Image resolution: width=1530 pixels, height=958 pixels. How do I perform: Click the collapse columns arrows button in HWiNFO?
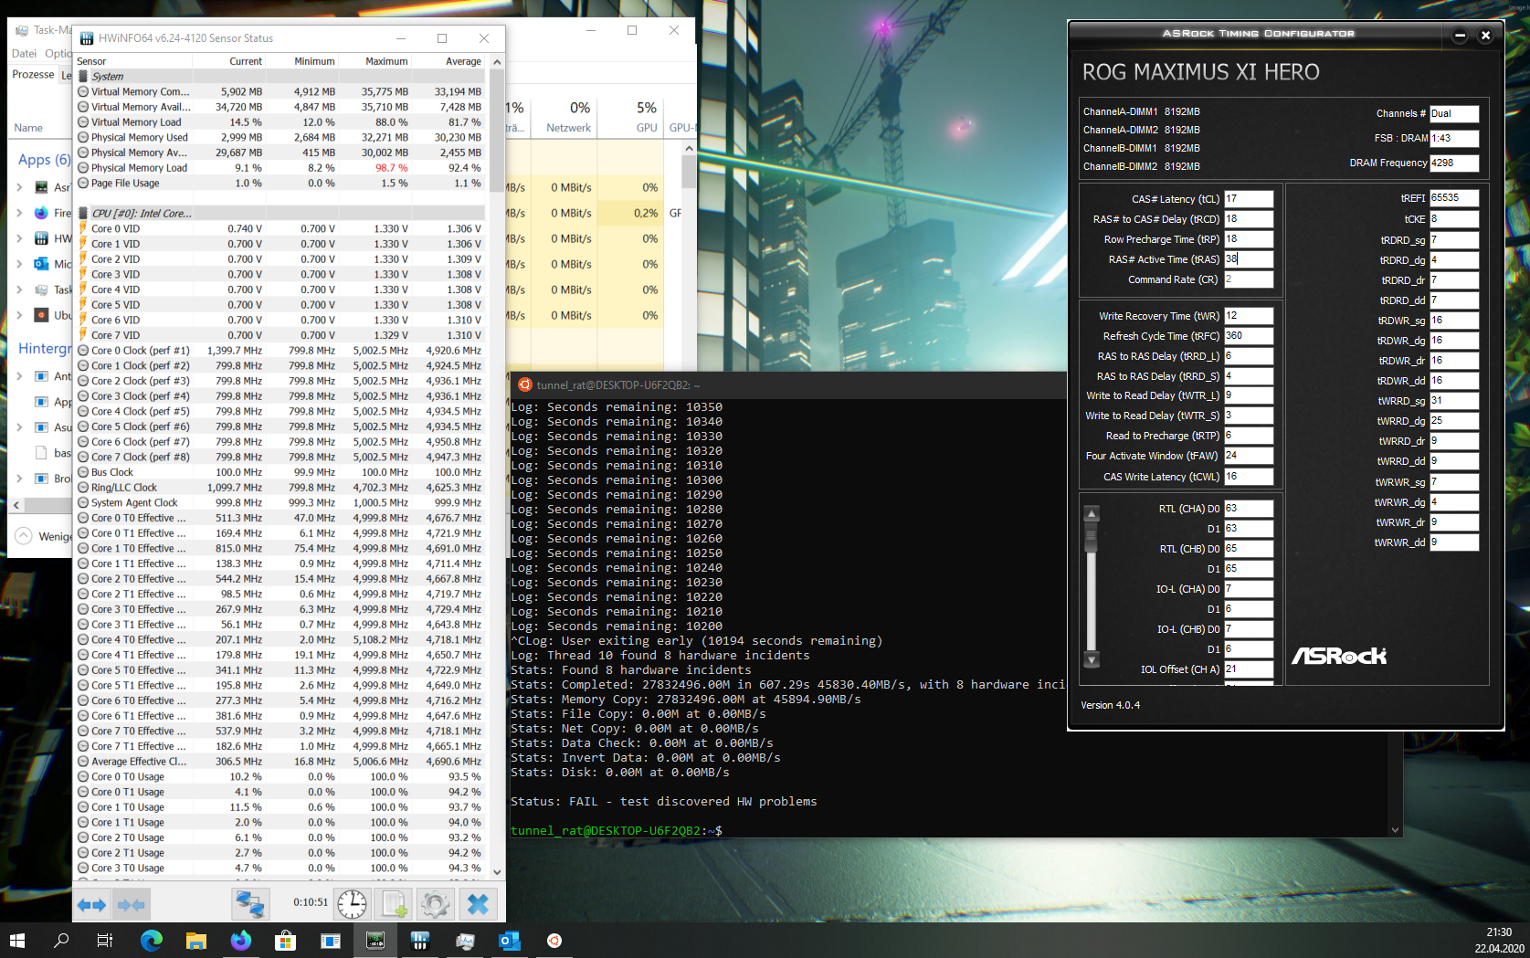[131, 904]
